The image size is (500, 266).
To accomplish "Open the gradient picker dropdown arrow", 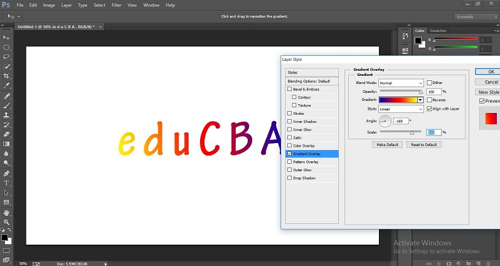I will point(420,100).
